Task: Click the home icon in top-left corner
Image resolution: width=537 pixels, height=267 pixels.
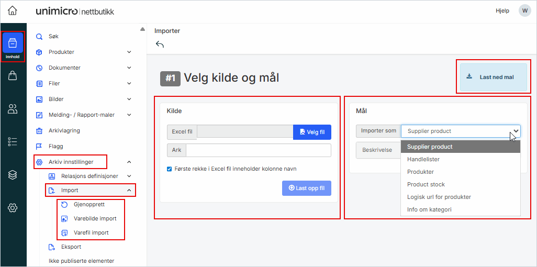Action: [x=13, y=11]
